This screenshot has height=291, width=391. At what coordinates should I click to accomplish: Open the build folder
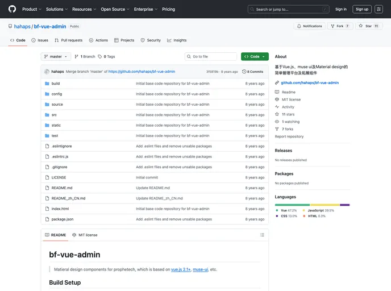coord(56,84)
